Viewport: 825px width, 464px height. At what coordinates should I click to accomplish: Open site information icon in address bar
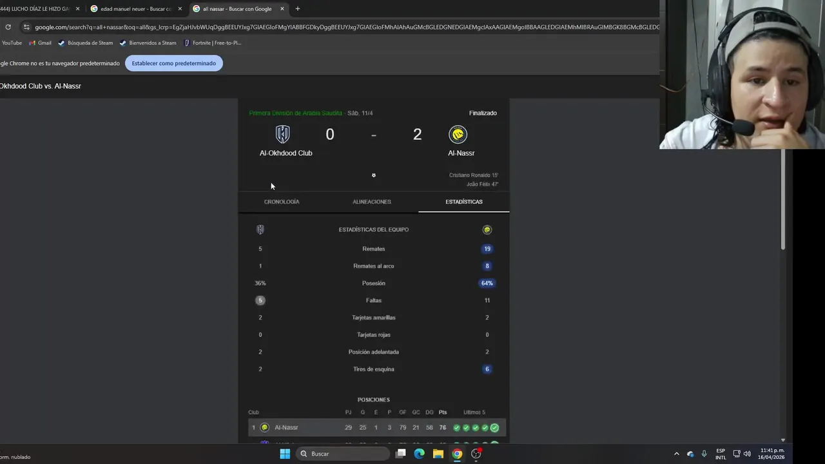point(26,27)
